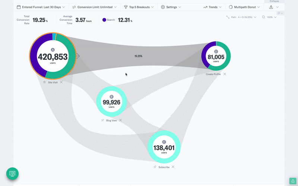Remove the Site Visit step
This screenshot has width=298, height=186.
pyautogui.click(x=61, y=82)
